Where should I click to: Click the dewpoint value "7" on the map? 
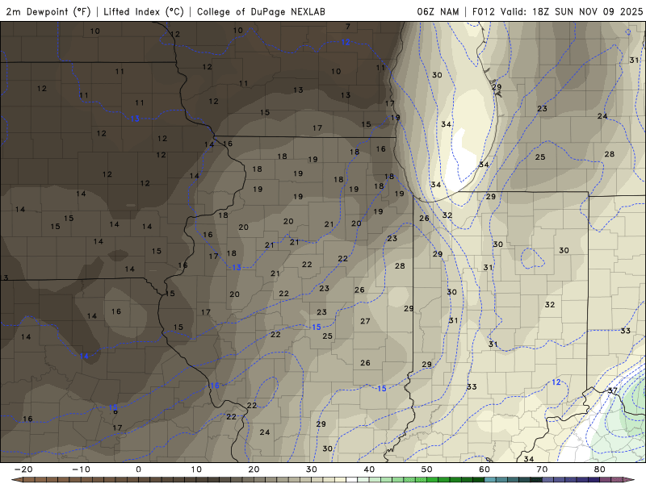348,27
